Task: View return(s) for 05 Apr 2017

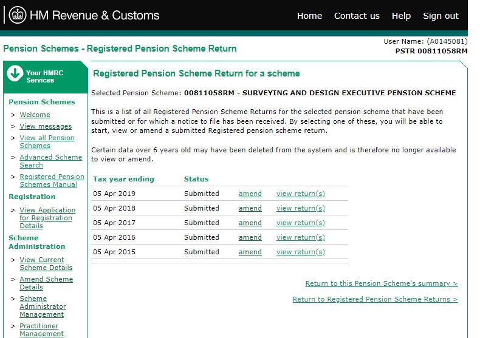Action: 301,223
